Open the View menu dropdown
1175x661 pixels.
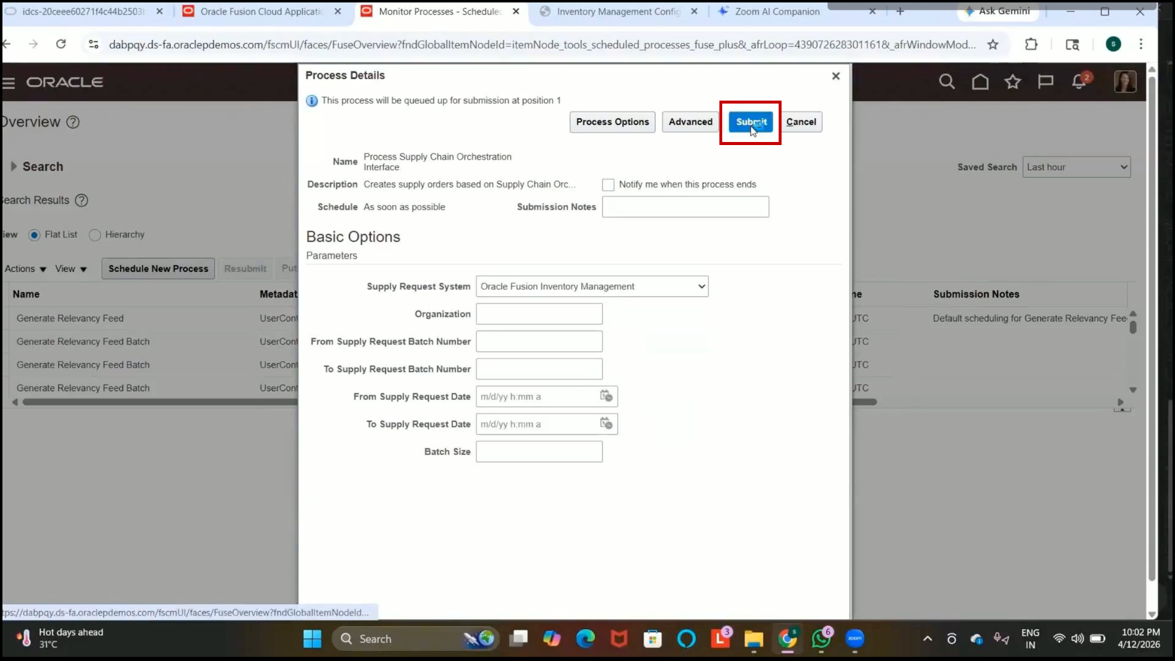(71, 269)
